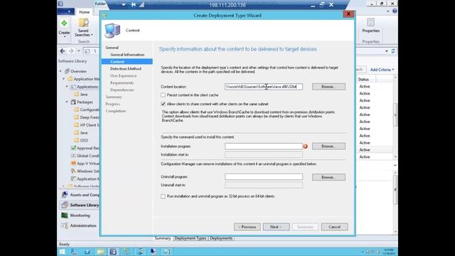Open the Administration workspace
The height and width of the screenshot is (256, 455).
click(80, 225)
